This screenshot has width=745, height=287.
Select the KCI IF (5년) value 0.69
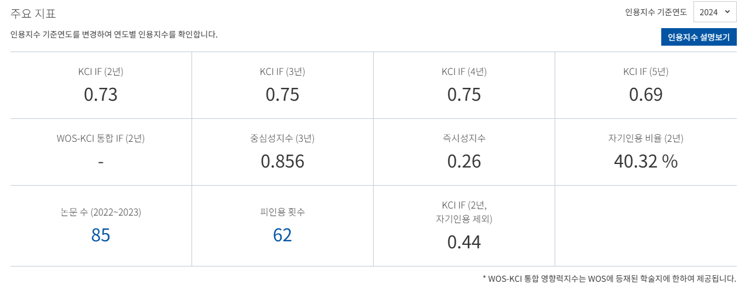[x=645, y=94]
